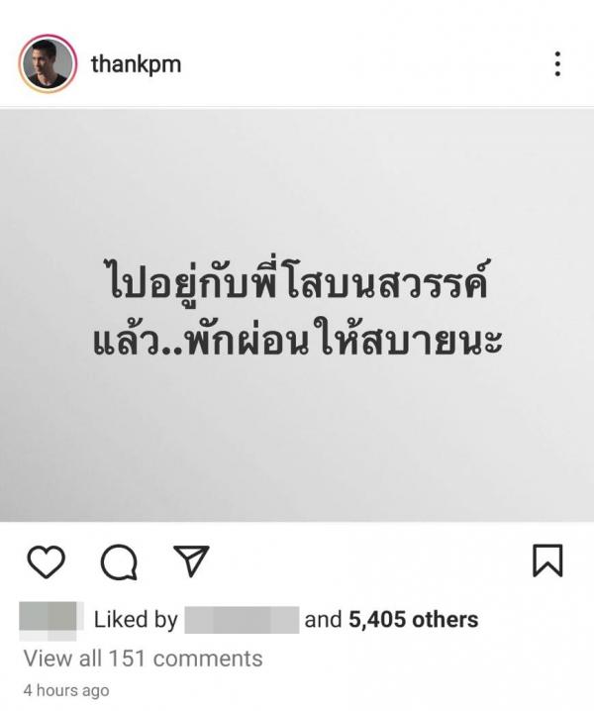The height and width of the screenshot is (711, 594).
Task: Go to the thankpm username profile
Action: tap(136, 64)
